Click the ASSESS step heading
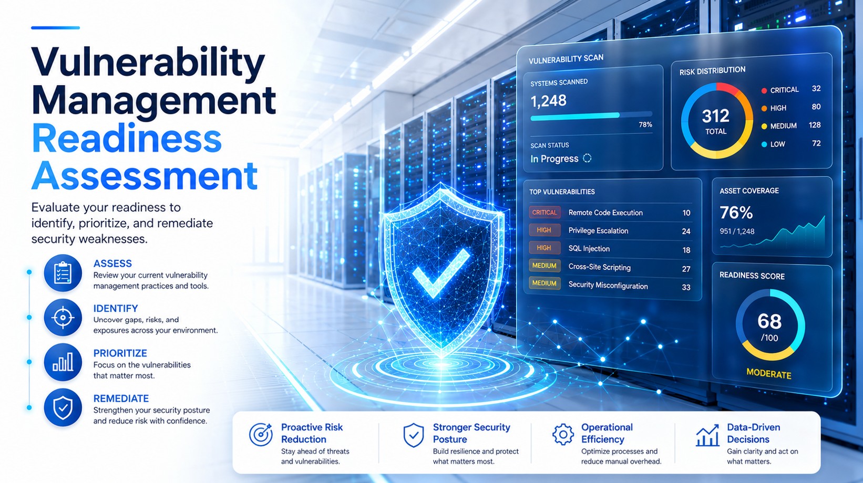The image size is (863, 483). 112,264
